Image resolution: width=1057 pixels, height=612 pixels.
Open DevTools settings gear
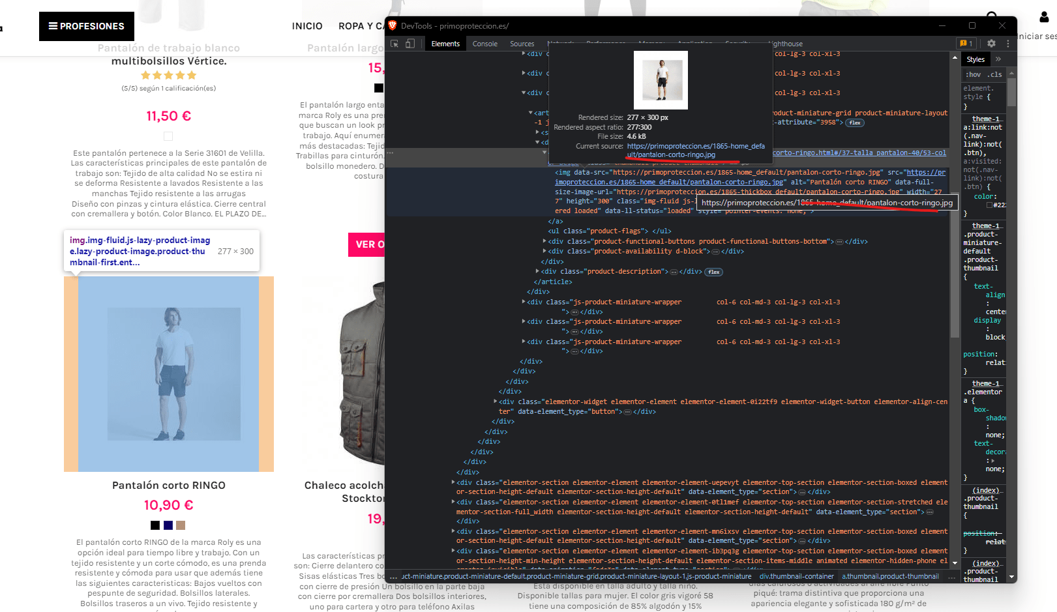pos(991,44)
